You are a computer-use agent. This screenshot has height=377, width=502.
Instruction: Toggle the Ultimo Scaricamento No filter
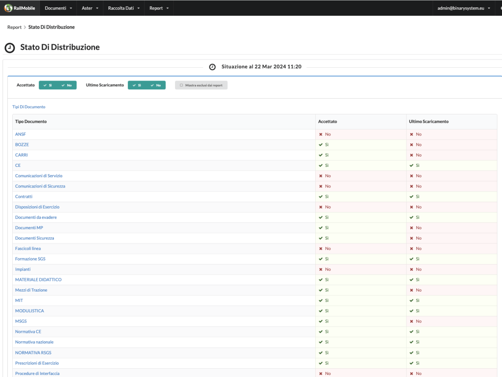pos(156,85)
